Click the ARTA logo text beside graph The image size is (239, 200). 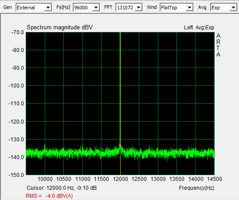click(x=218, y=45)
